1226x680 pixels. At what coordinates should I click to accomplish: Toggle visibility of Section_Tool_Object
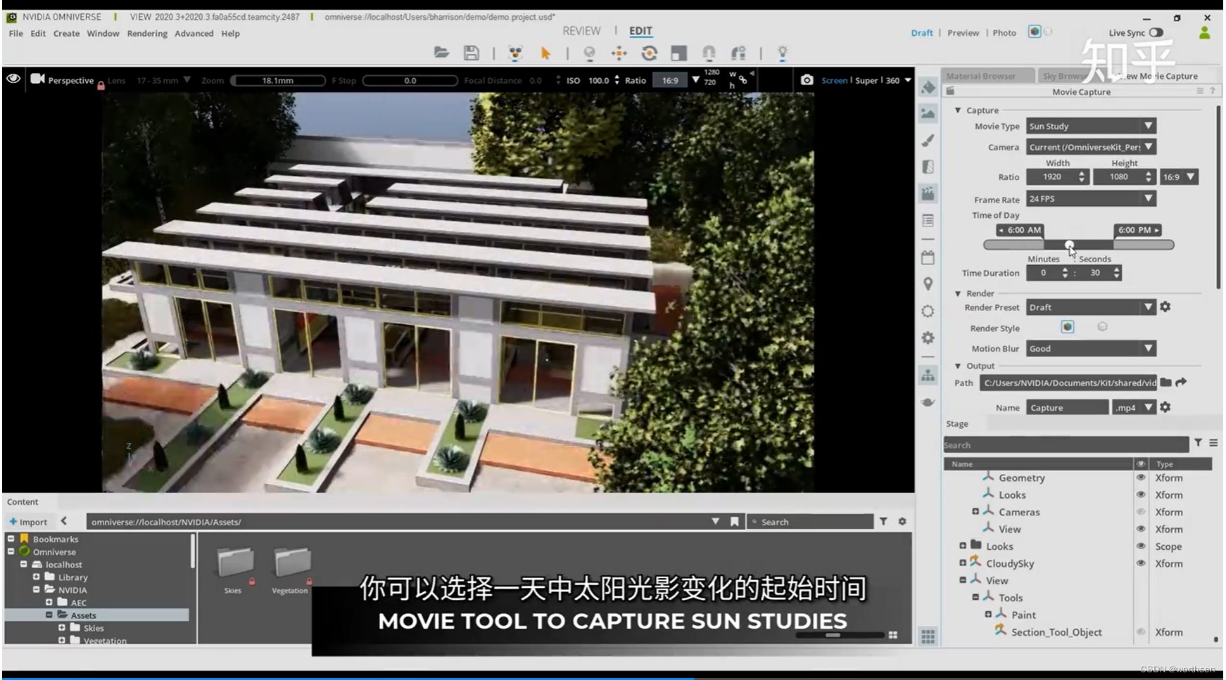coord(1141,631)
